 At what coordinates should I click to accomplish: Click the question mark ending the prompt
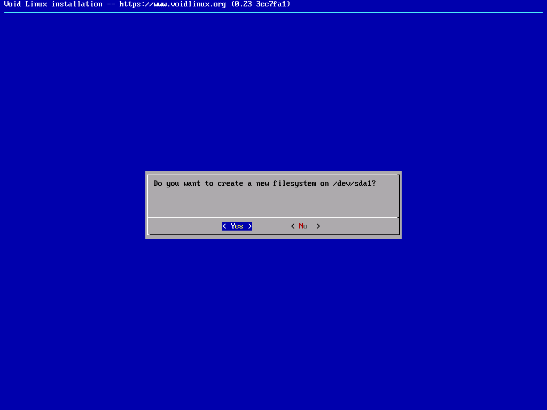pos(374,184)
